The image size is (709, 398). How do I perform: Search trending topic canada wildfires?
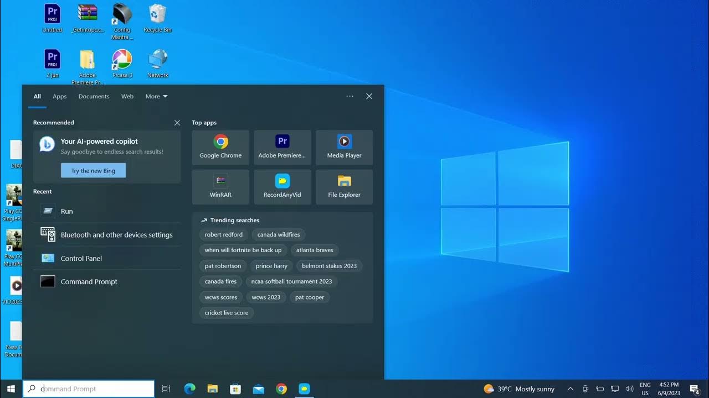click(x=279, y=235)
